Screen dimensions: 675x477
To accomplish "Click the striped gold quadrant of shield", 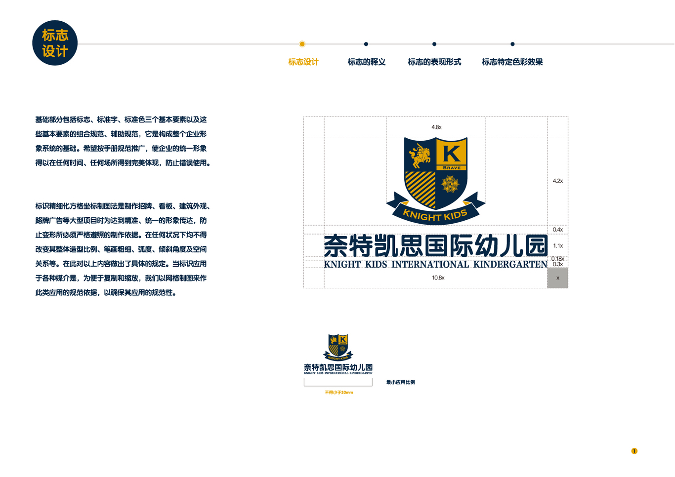I will pos(421,189).
